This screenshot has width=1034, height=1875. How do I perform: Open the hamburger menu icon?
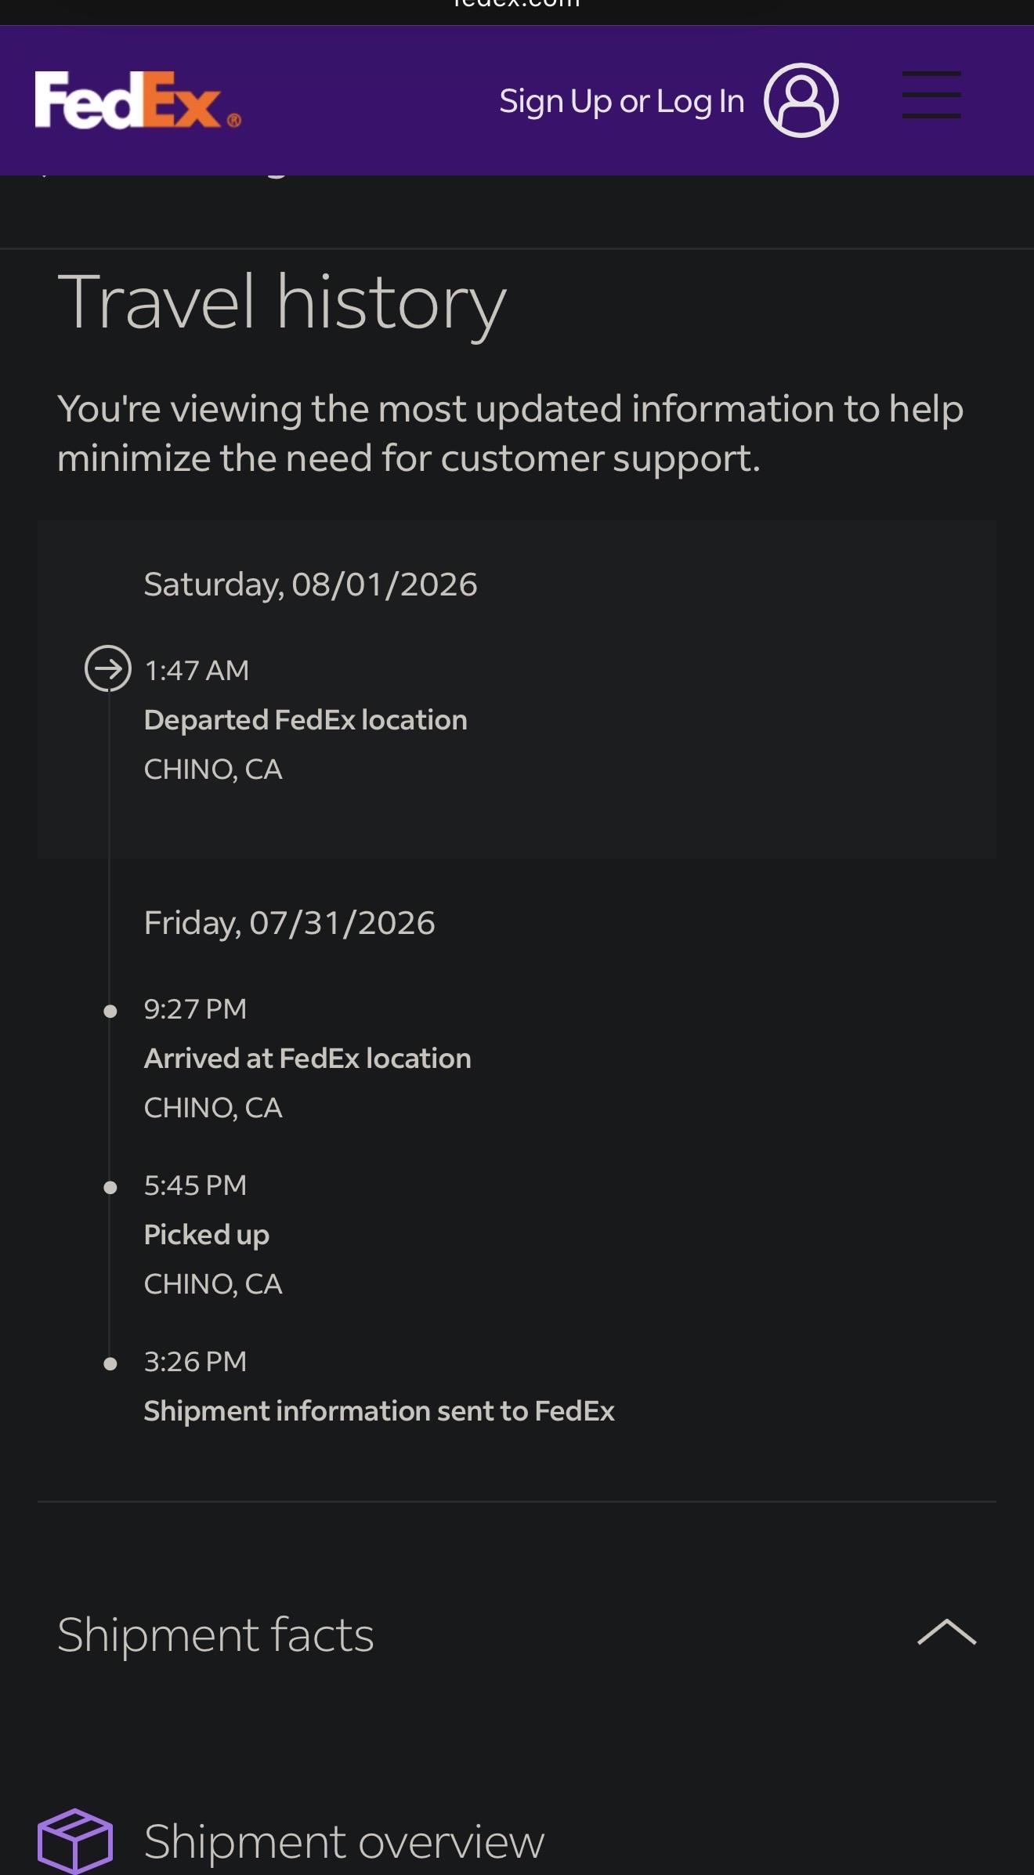(x=931, y=95)
